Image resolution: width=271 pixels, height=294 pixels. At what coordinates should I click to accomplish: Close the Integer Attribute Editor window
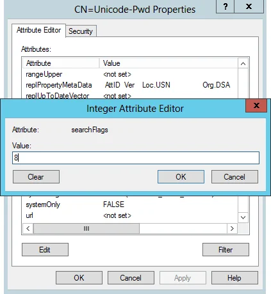(x=256, y=105)
